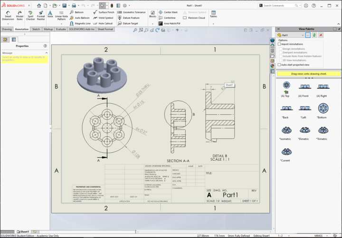Expand the Tables dropdown arrow
This screenshot has width=342, height=238.
(213, 24)
